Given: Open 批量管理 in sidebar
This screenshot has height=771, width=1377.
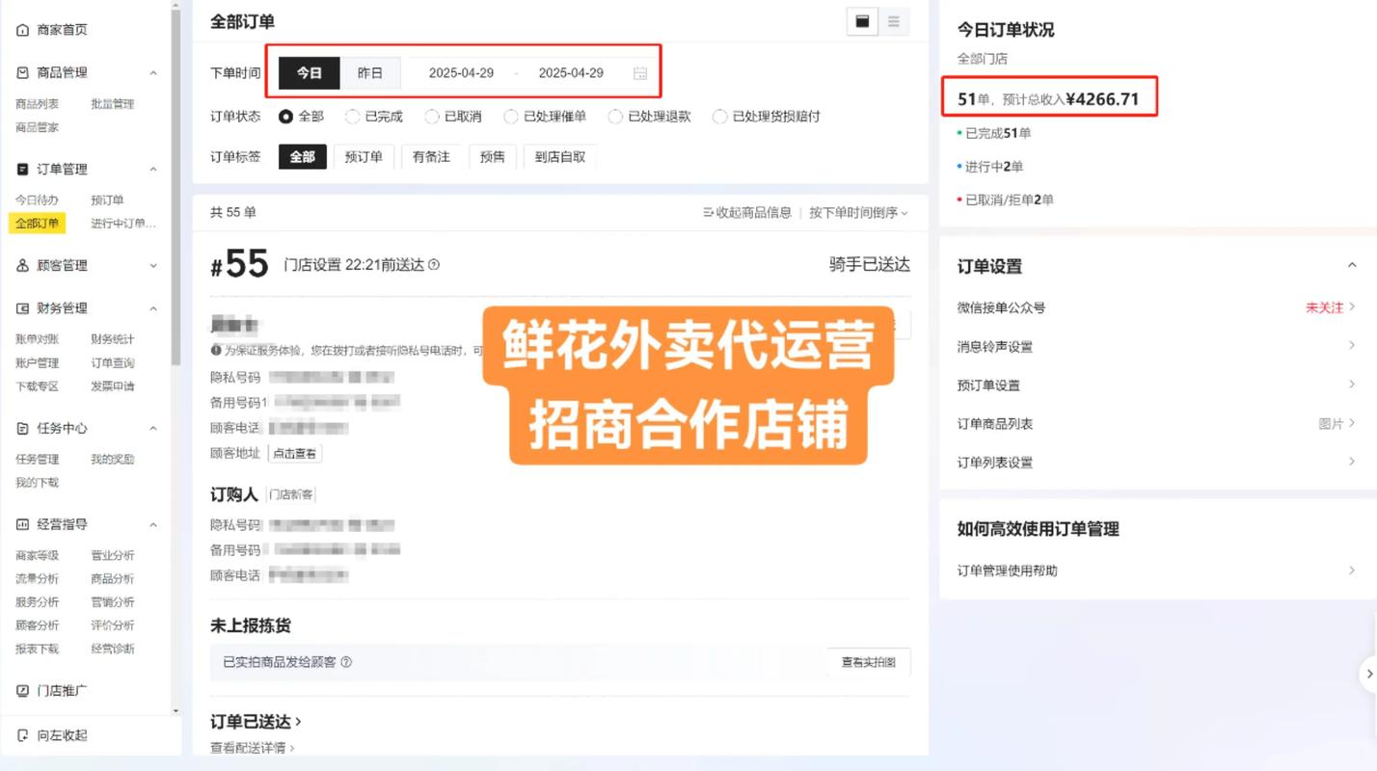Looking at the screenshot, I should tap(113, 104).
